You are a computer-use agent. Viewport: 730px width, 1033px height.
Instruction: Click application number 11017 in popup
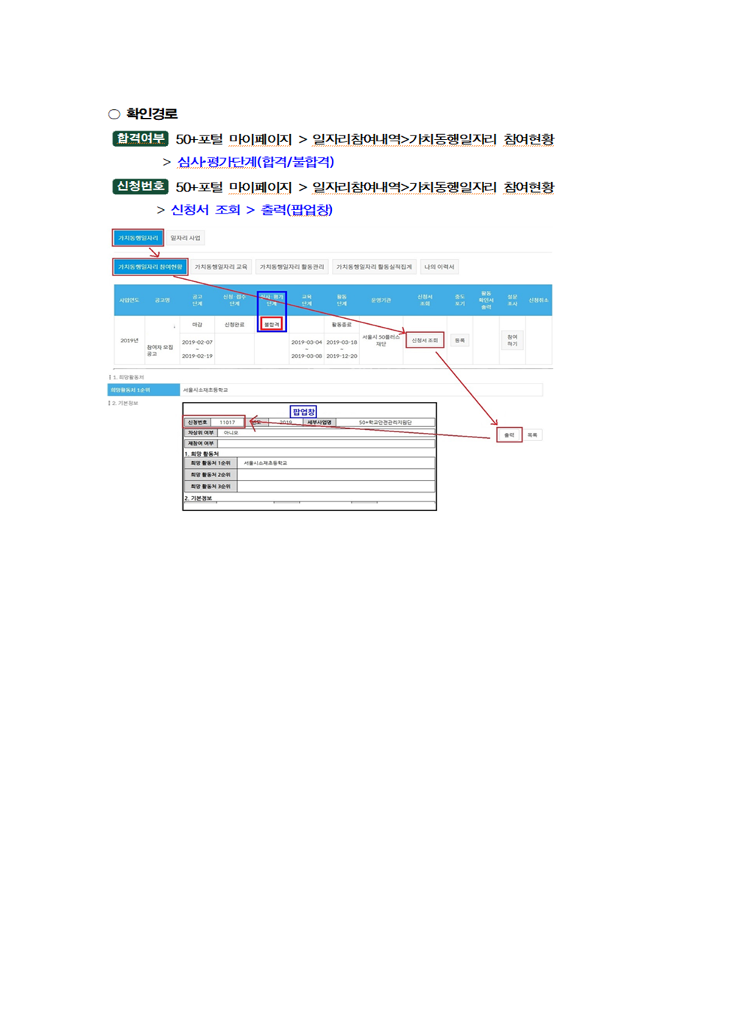pos(227,423)
